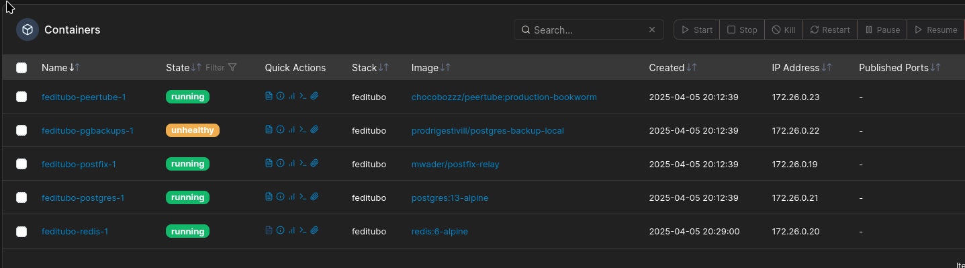Select the feditubo-postfix-1 row checkbox
The height and width of the screenshot is (268, 965).
click(21, 164)
